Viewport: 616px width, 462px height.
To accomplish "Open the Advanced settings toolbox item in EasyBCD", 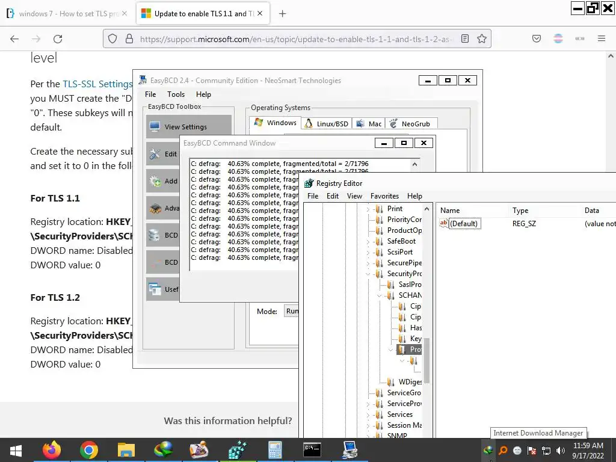I will point(163,208).
